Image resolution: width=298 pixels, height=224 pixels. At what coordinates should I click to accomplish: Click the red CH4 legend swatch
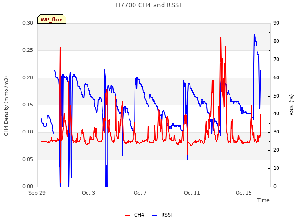coord(127,216)
